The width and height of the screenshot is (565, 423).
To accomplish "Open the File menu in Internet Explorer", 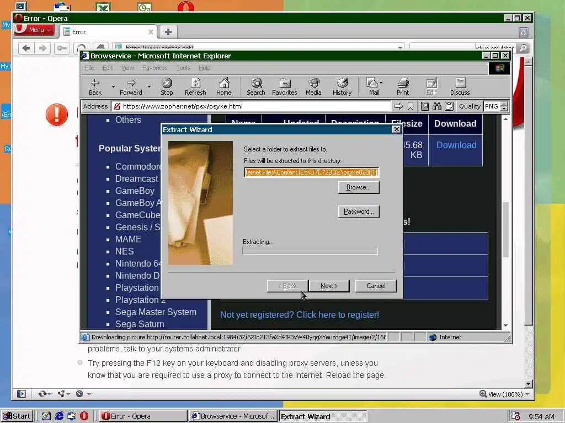I will (x=89, y=68).
